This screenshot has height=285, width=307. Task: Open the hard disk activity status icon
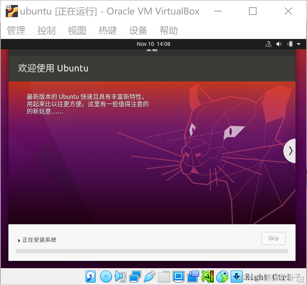pyautogui.click(x=90, y=277)
